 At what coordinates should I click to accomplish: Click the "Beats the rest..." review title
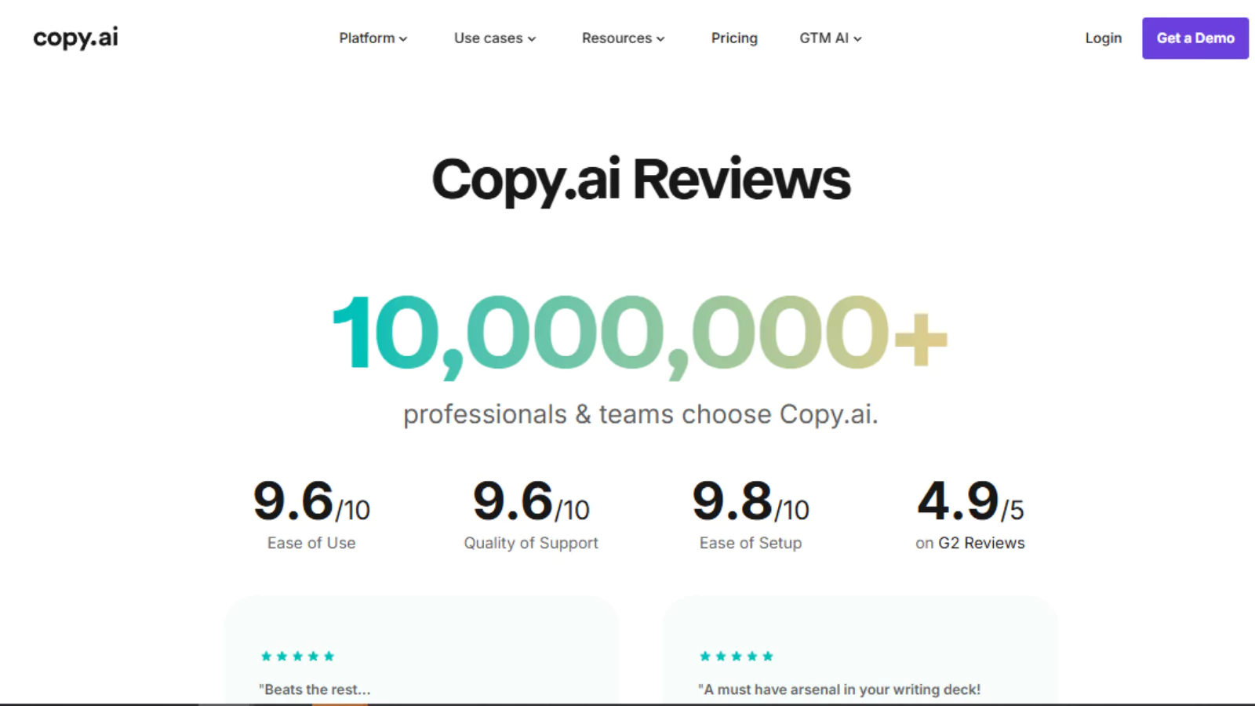[315, 690]
